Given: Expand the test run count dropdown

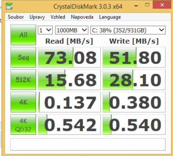Looking at the screenshot, I should [x=45, y=30].
